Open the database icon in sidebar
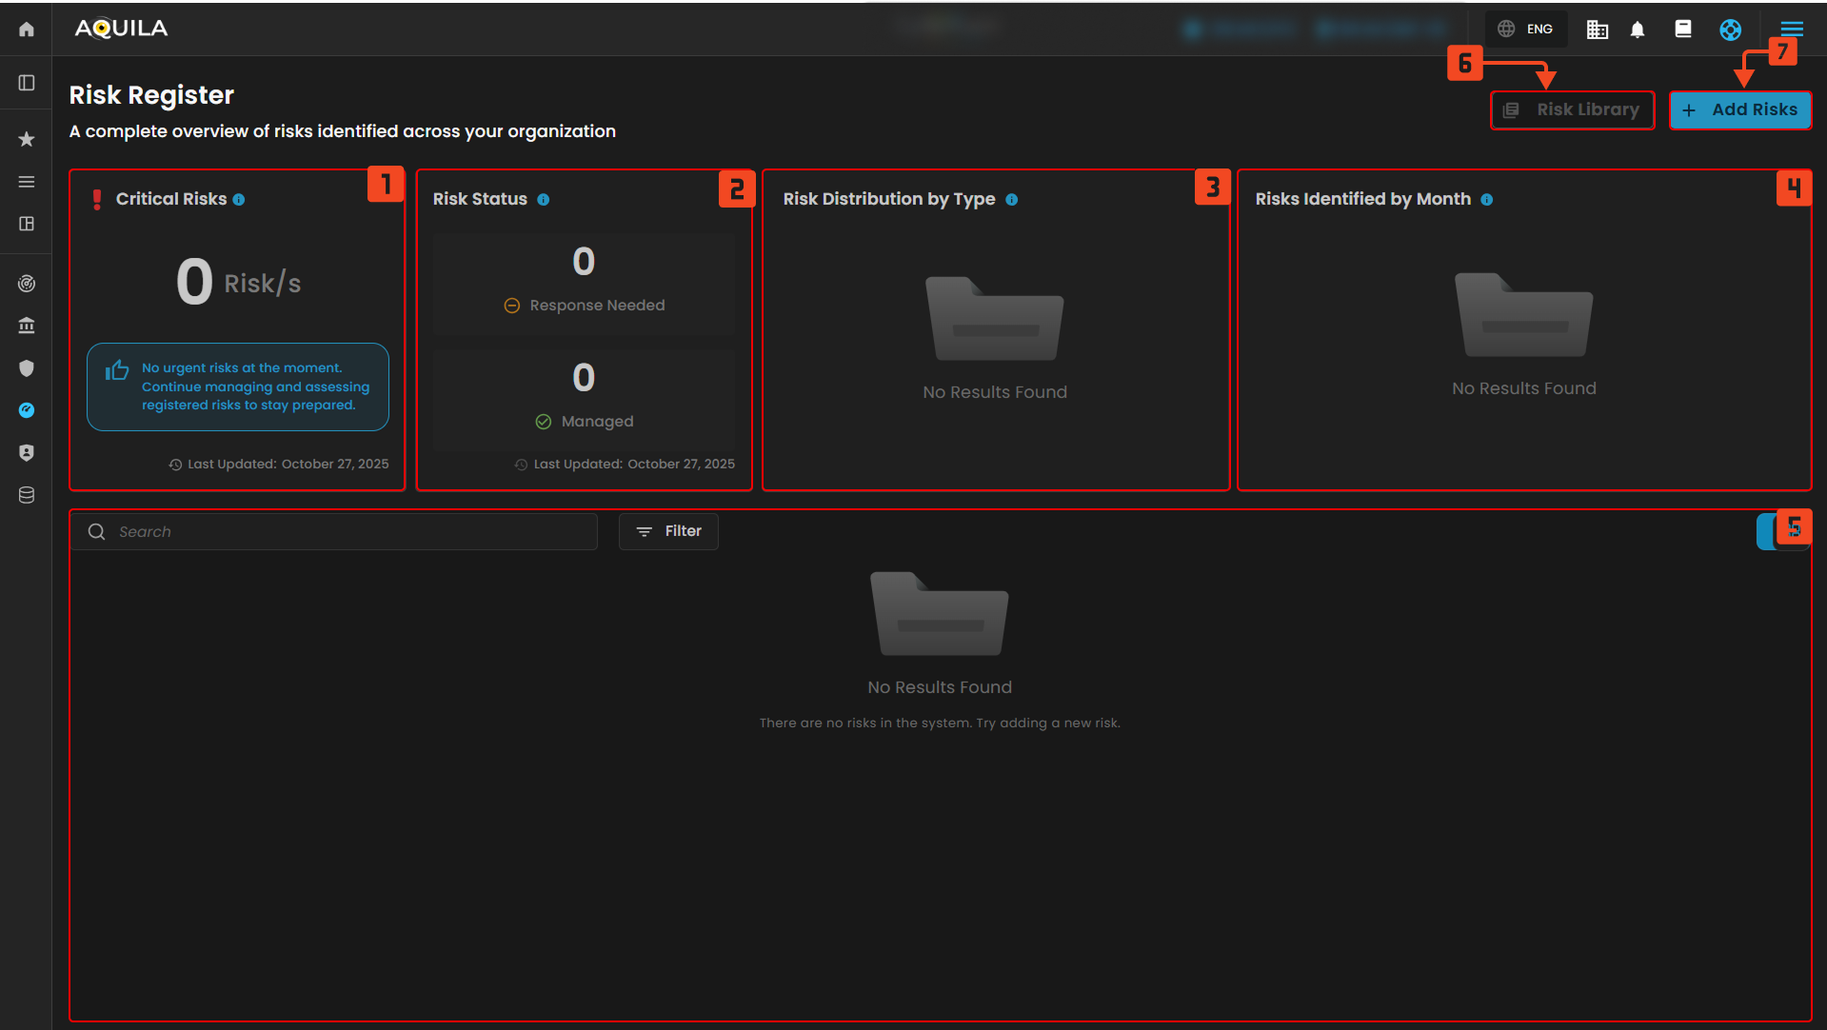The image size is (1827, 1030). pyautogui.click(x=27, y=495)
